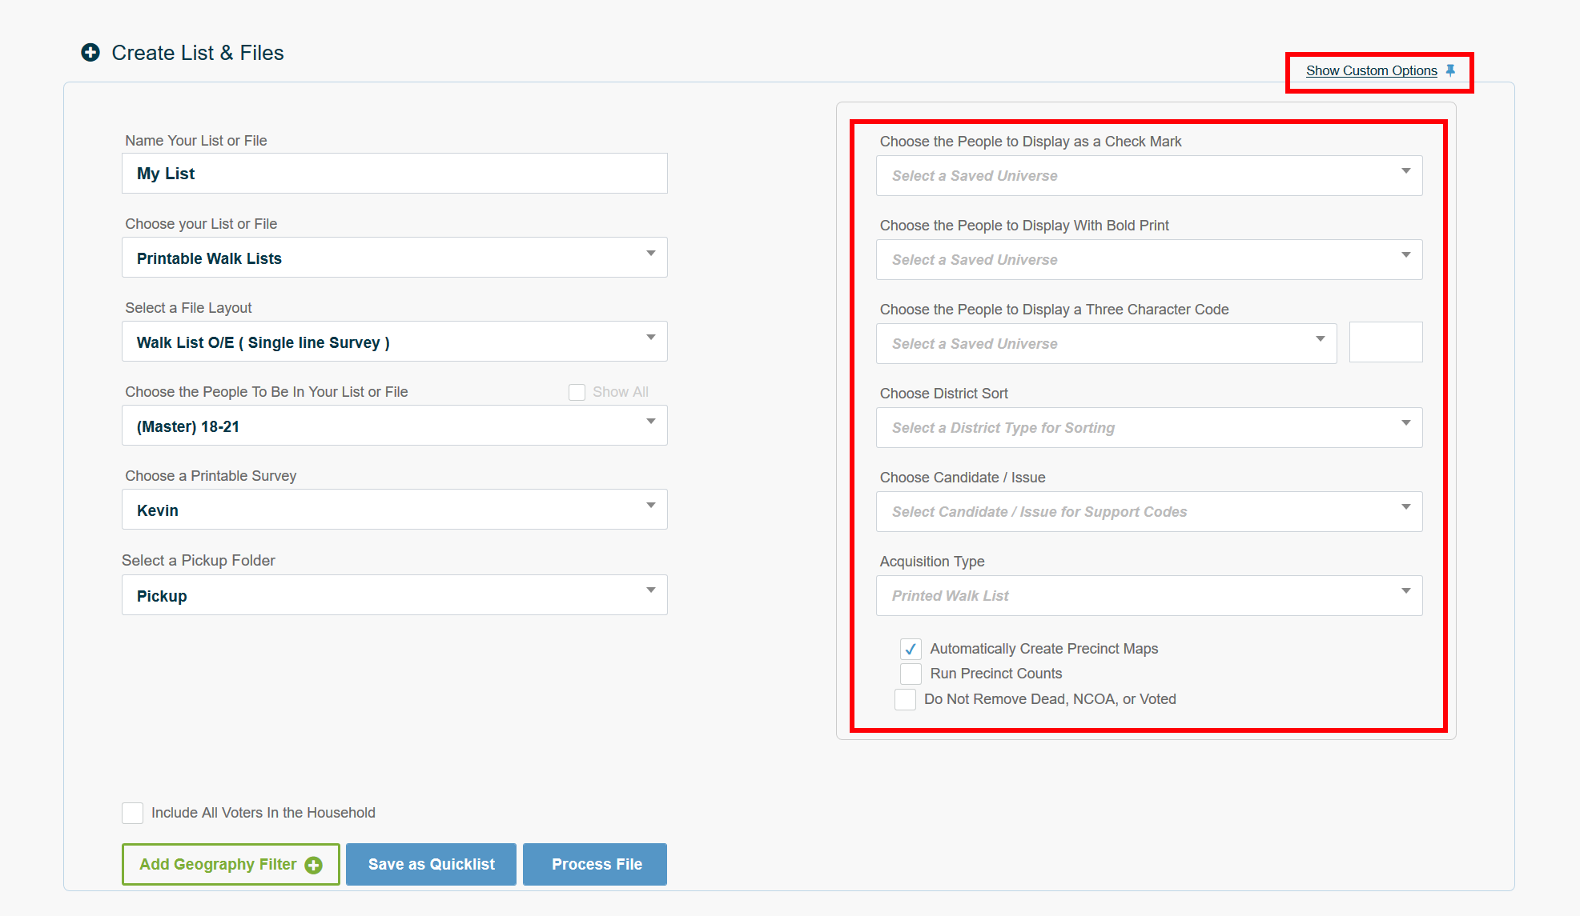Click the My List name field

pyautogui.click(x=394, y=173)
